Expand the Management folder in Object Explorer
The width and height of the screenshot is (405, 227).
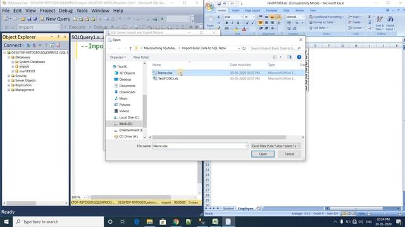click(9, 90)
